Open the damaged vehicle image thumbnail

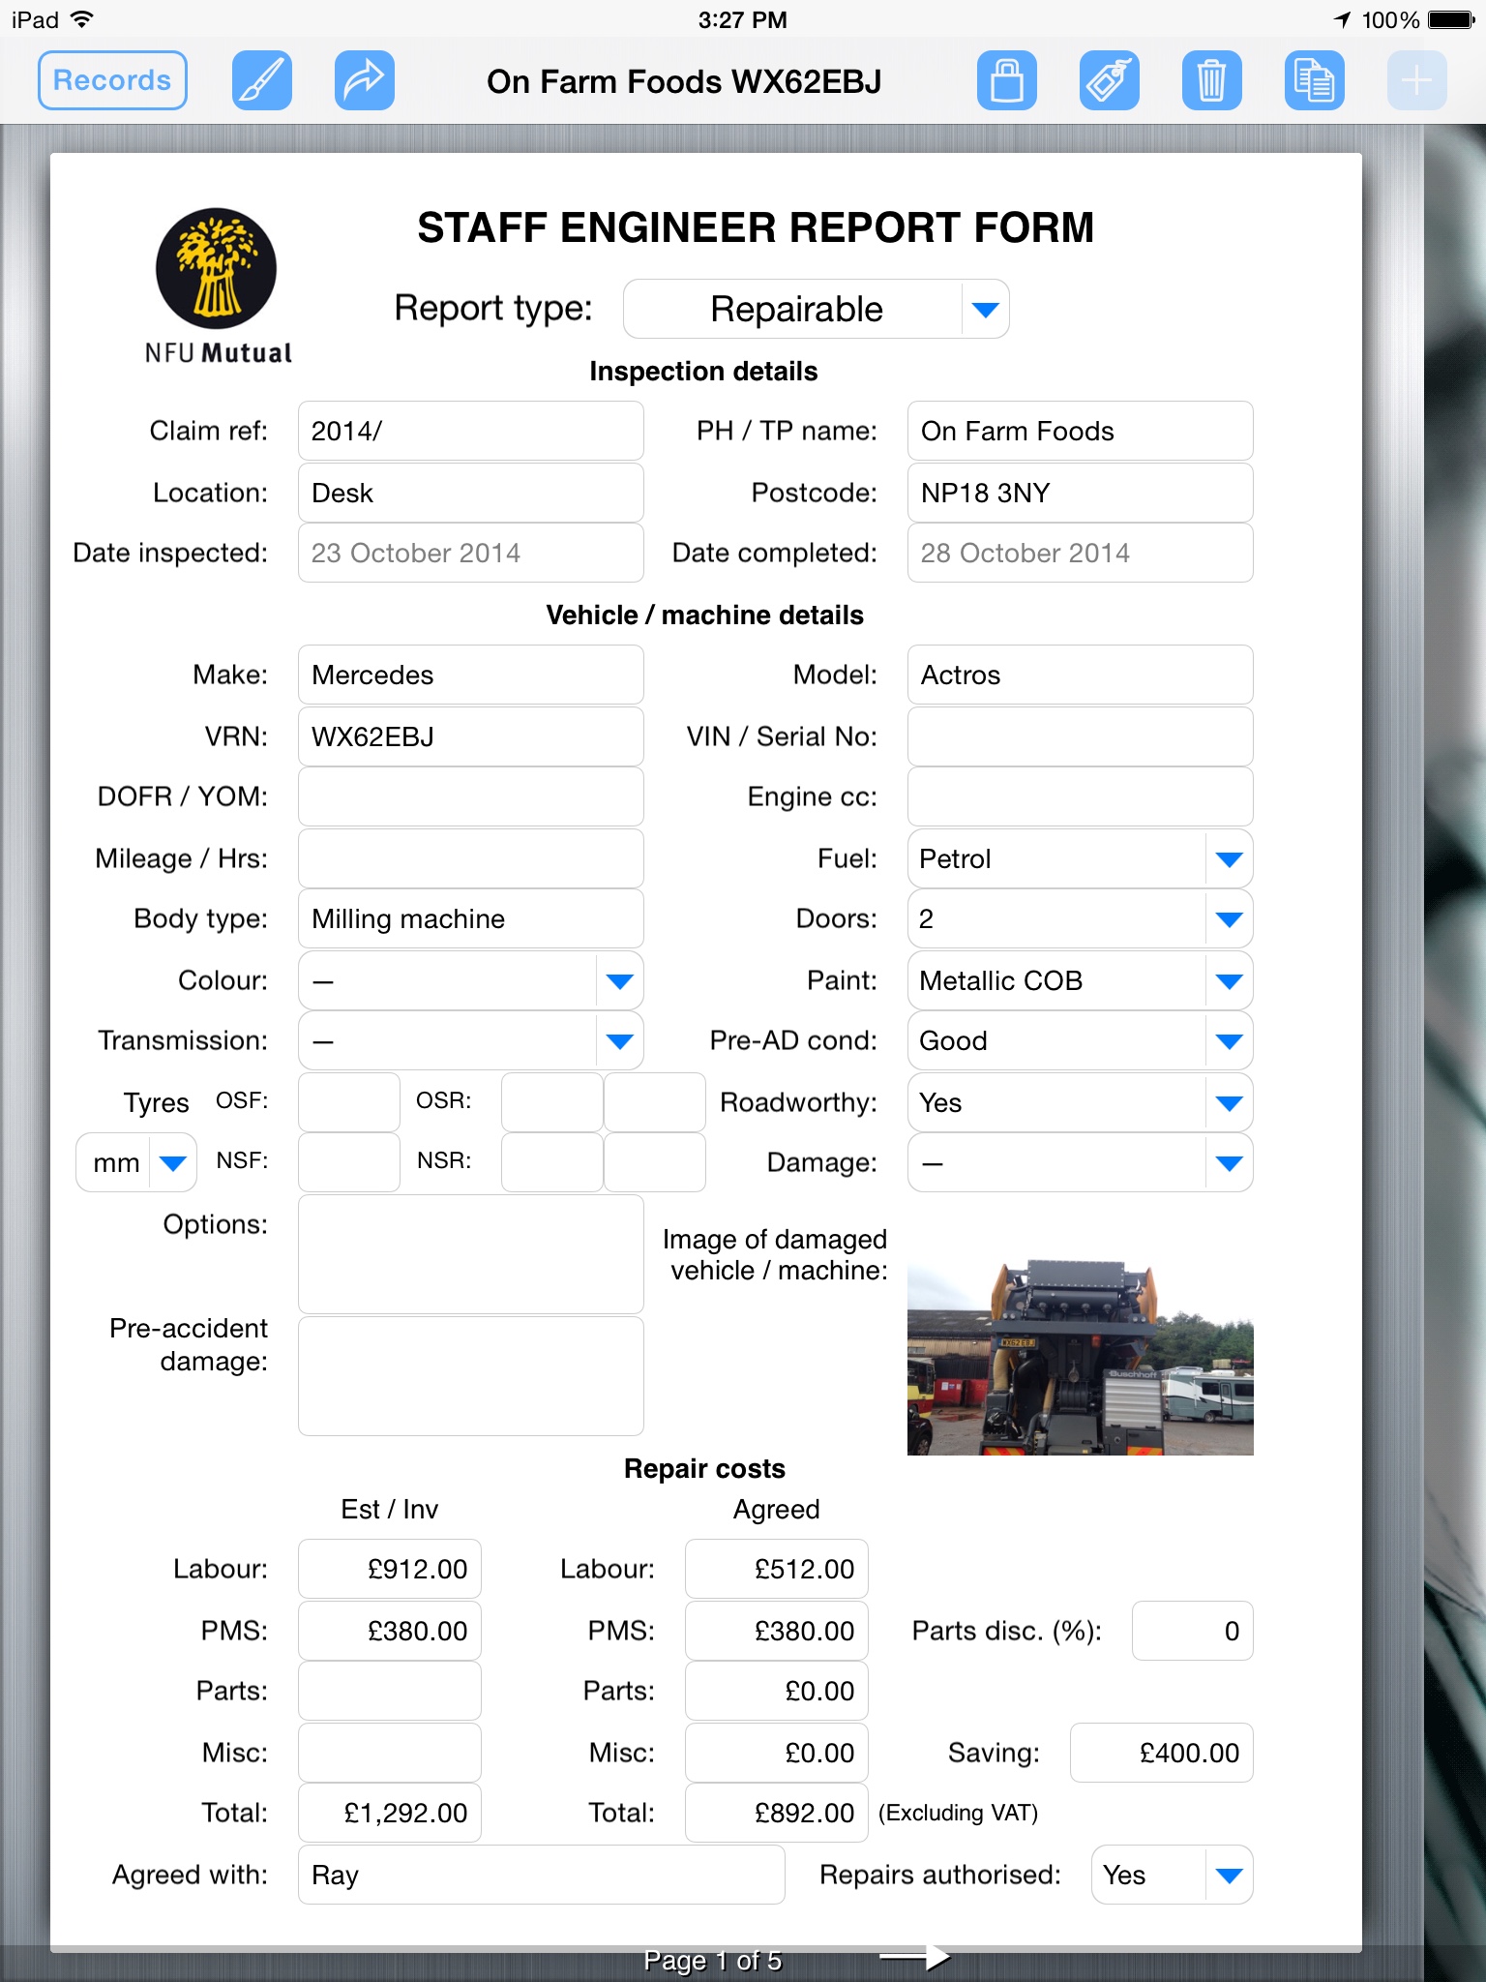pyautogui.click(x=1081, y=1357)
